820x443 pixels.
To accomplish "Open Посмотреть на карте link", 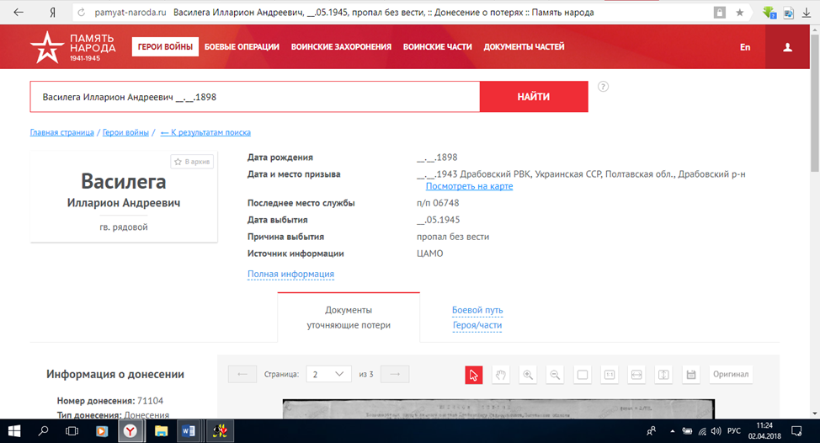I will pos(469,186).
